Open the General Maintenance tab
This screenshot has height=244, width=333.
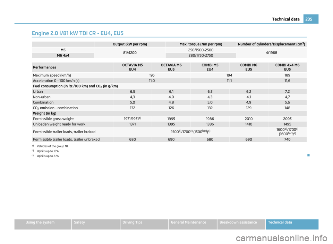click(x=193, y=224)
